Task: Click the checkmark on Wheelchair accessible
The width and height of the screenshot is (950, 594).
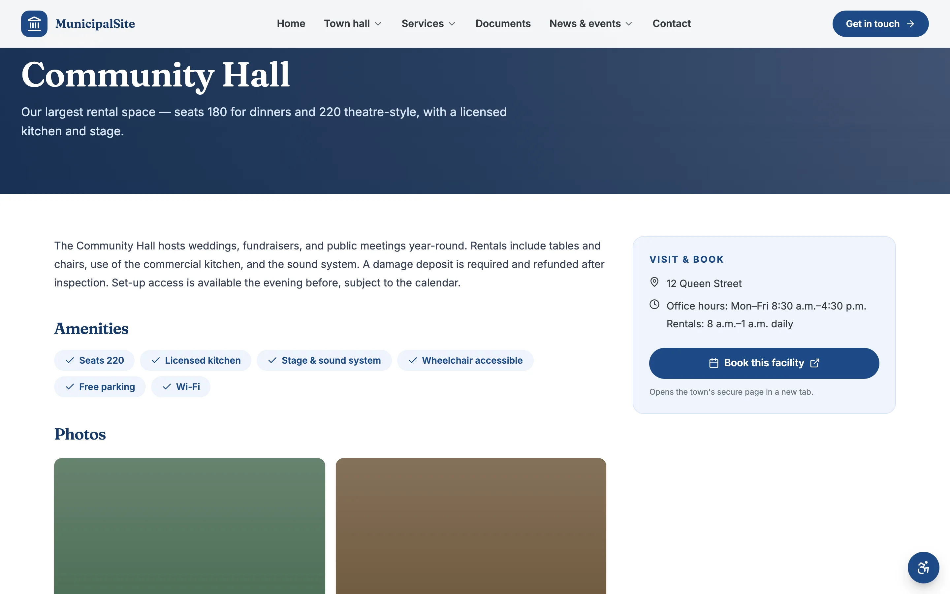Action: click(413, 360)
